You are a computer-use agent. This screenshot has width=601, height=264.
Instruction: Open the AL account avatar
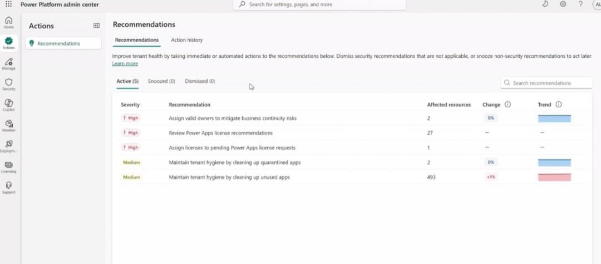pos(597,4)
